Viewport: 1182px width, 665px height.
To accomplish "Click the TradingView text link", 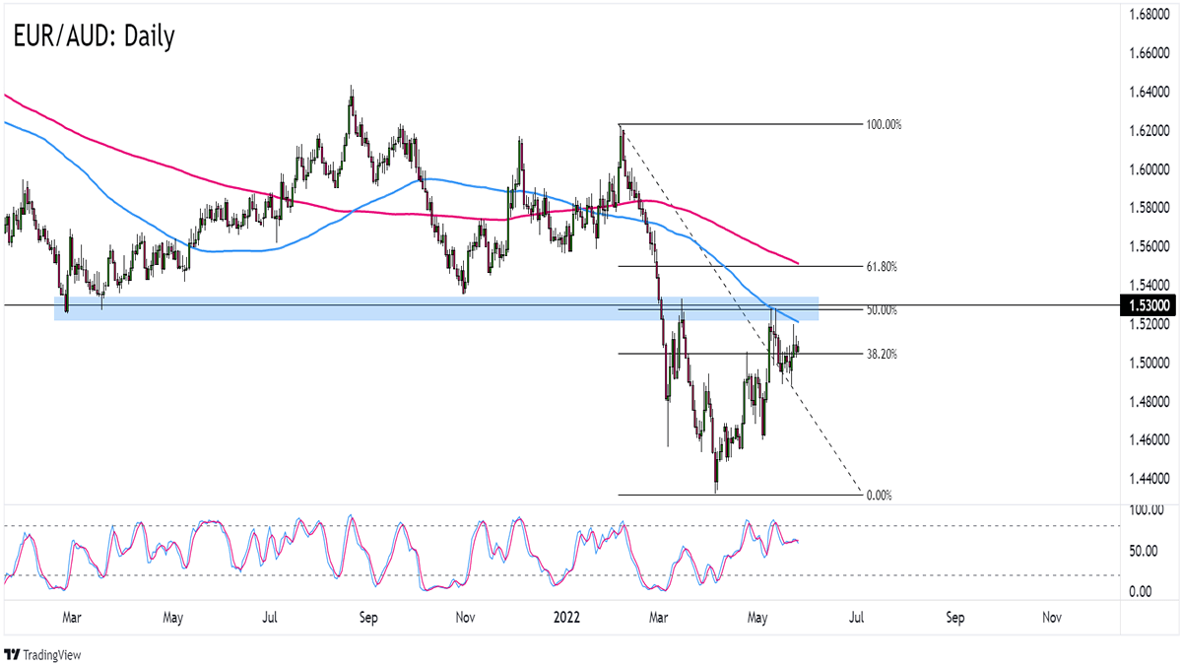I will coord(54,654).
